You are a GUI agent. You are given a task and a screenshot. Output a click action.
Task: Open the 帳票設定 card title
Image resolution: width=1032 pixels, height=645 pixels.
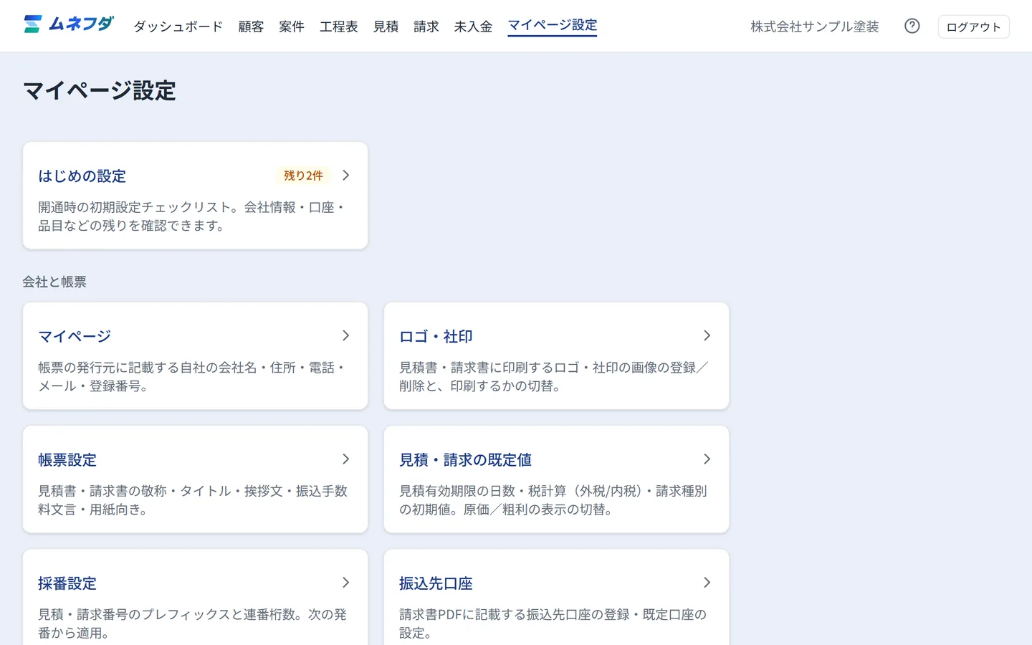[67, 459]
